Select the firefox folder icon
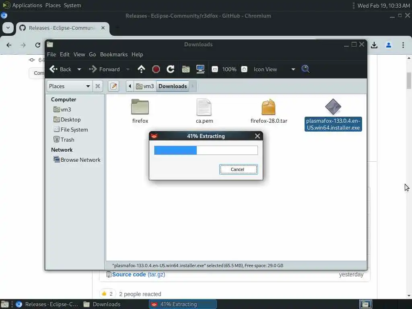 pyautogui.click(x=140, y=107)
